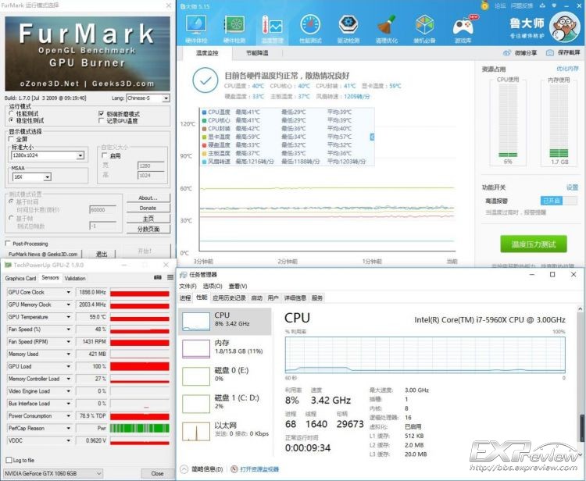Screen dimensions: 586x481
Task: Click 打开资源监视器 icon in Task Manager
Action: click(x=234, y=469)
